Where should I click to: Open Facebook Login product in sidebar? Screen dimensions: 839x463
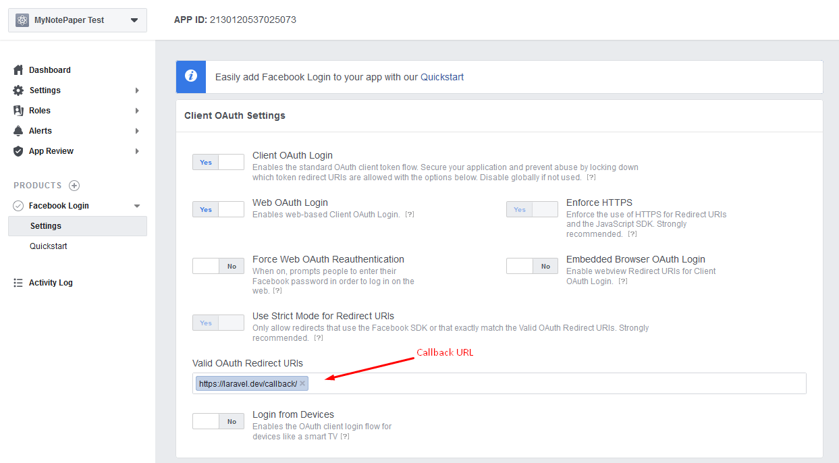(59, 206)
